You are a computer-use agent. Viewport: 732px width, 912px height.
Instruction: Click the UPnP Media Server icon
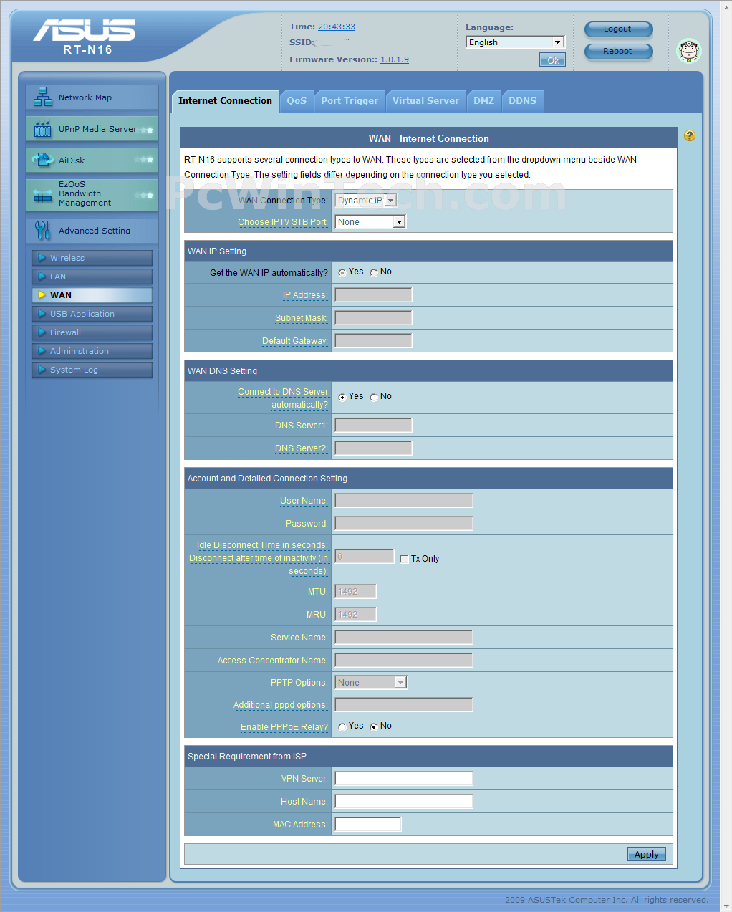(x=43, y=128)
